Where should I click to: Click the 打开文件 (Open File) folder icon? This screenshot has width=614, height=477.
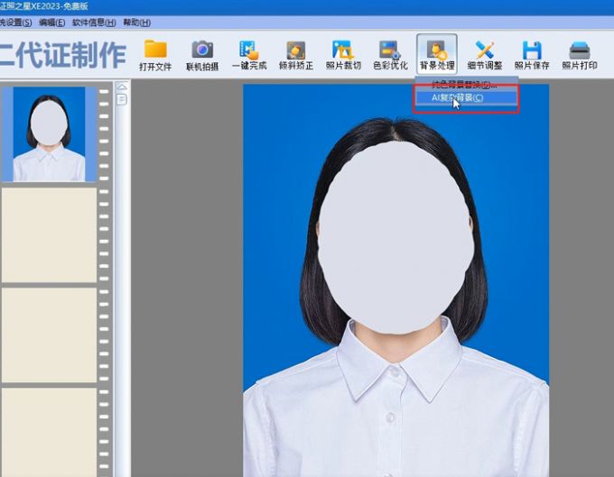point(155,51)
